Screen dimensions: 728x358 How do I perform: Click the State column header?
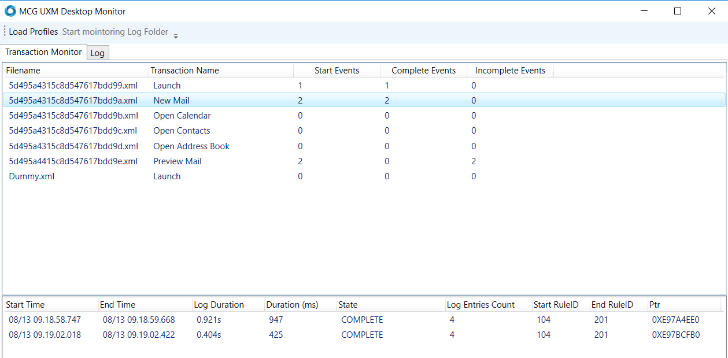point(348,305)
